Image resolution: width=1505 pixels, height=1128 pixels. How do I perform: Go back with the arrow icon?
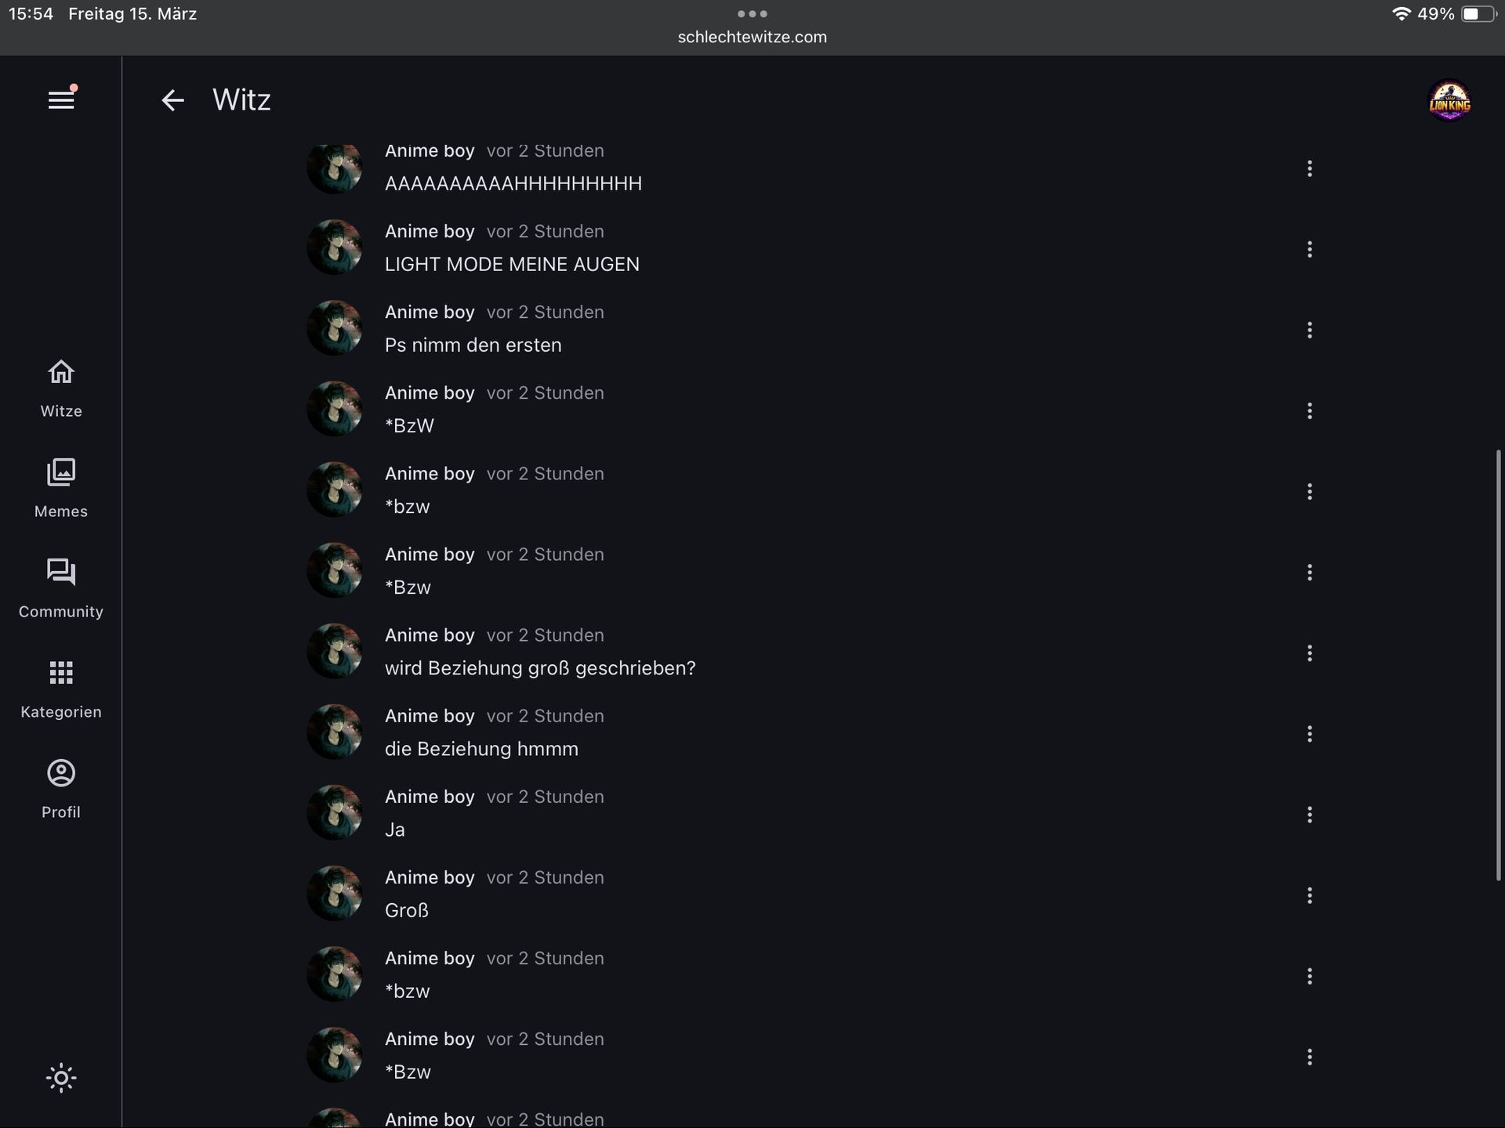coord(172,100)
